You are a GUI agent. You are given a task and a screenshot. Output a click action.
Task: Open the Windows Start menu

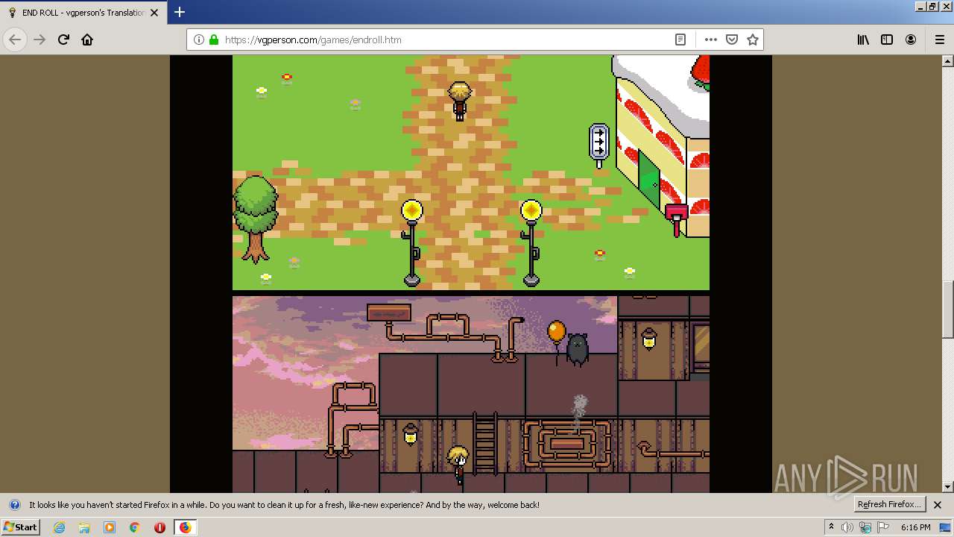pyautogui.click(x=21, y=527)
